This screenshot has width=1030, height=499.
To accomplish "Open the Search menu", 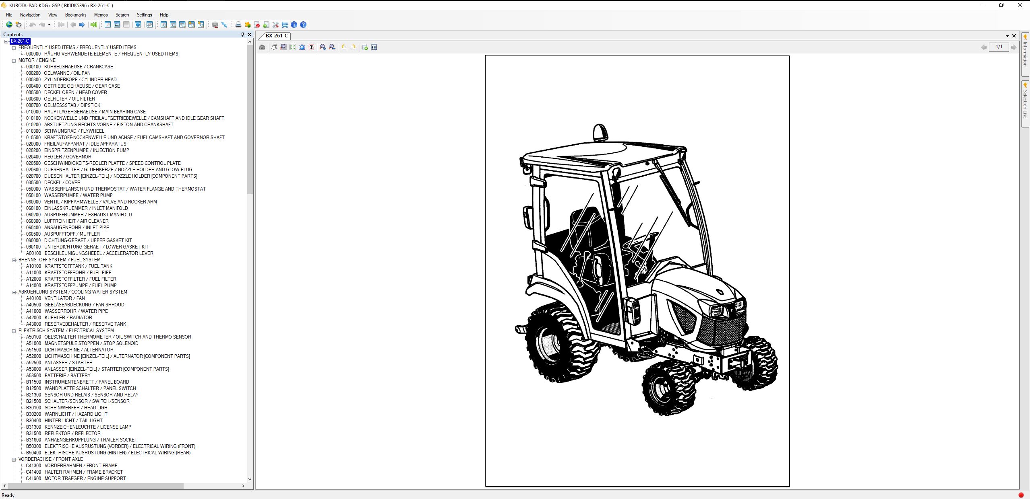I will (122, 15).
